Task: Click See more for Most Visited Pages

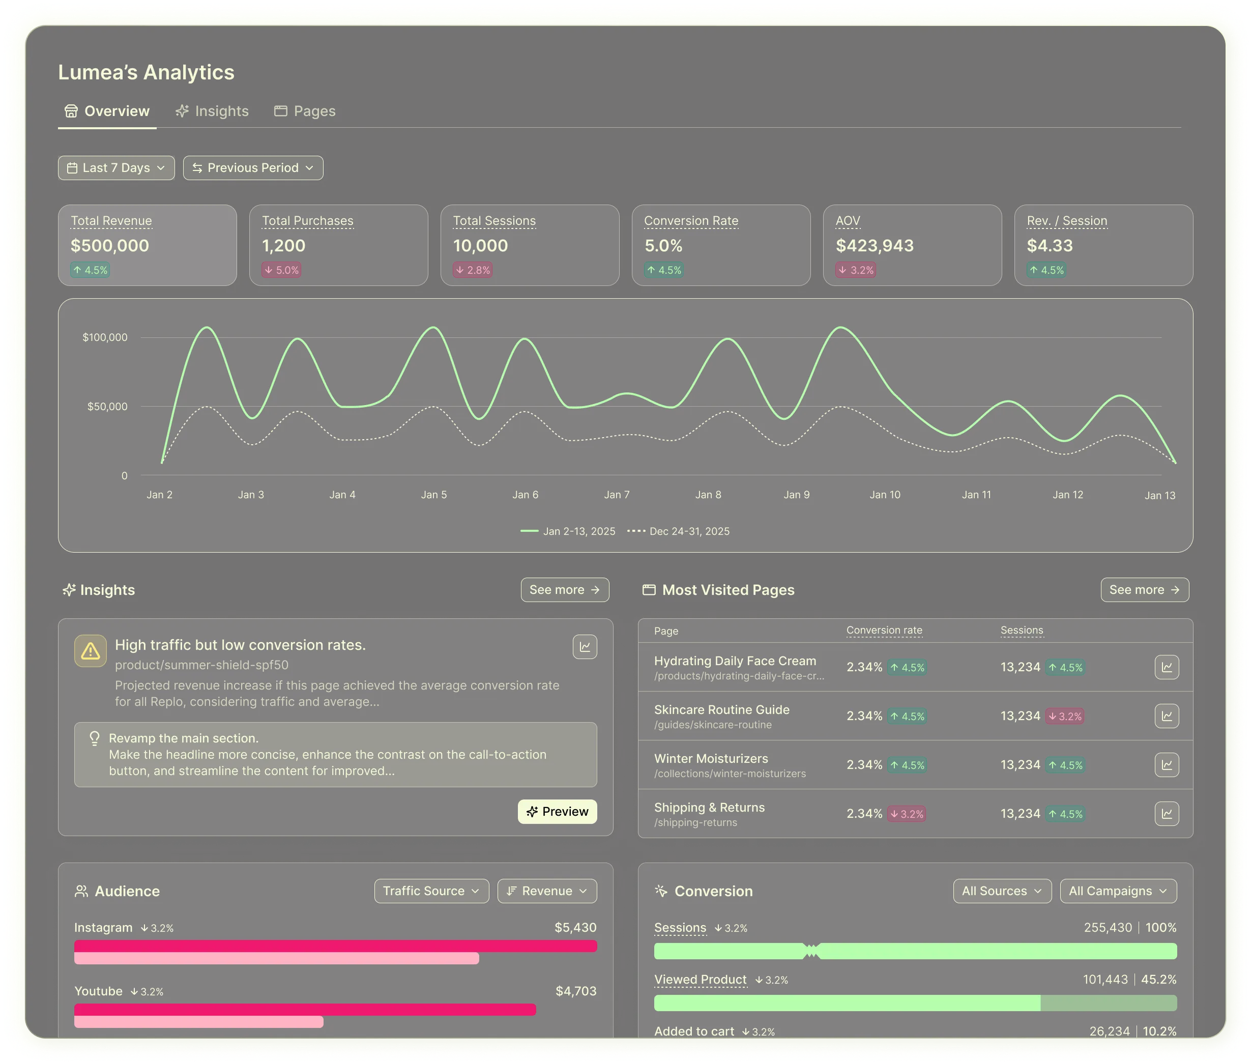Action: 1144,590
